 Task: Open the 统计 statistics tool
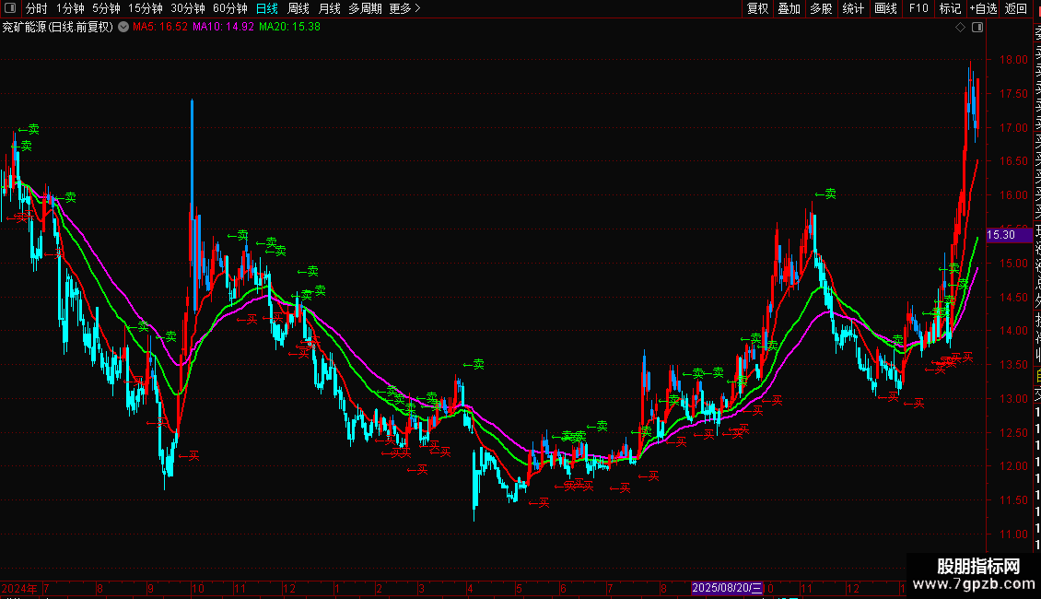[853, 8]
